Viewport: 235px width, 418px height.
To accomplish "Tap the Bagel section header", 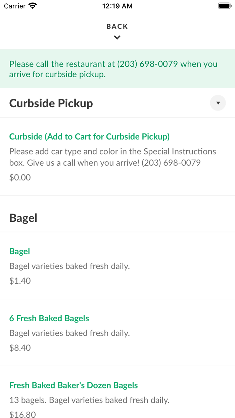I will [x=23, y=217].
